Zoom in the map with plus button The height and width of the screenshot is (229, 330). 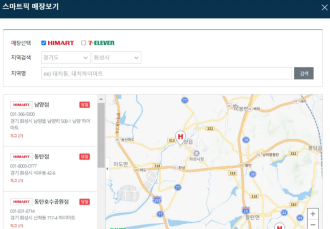click(313, 214)
